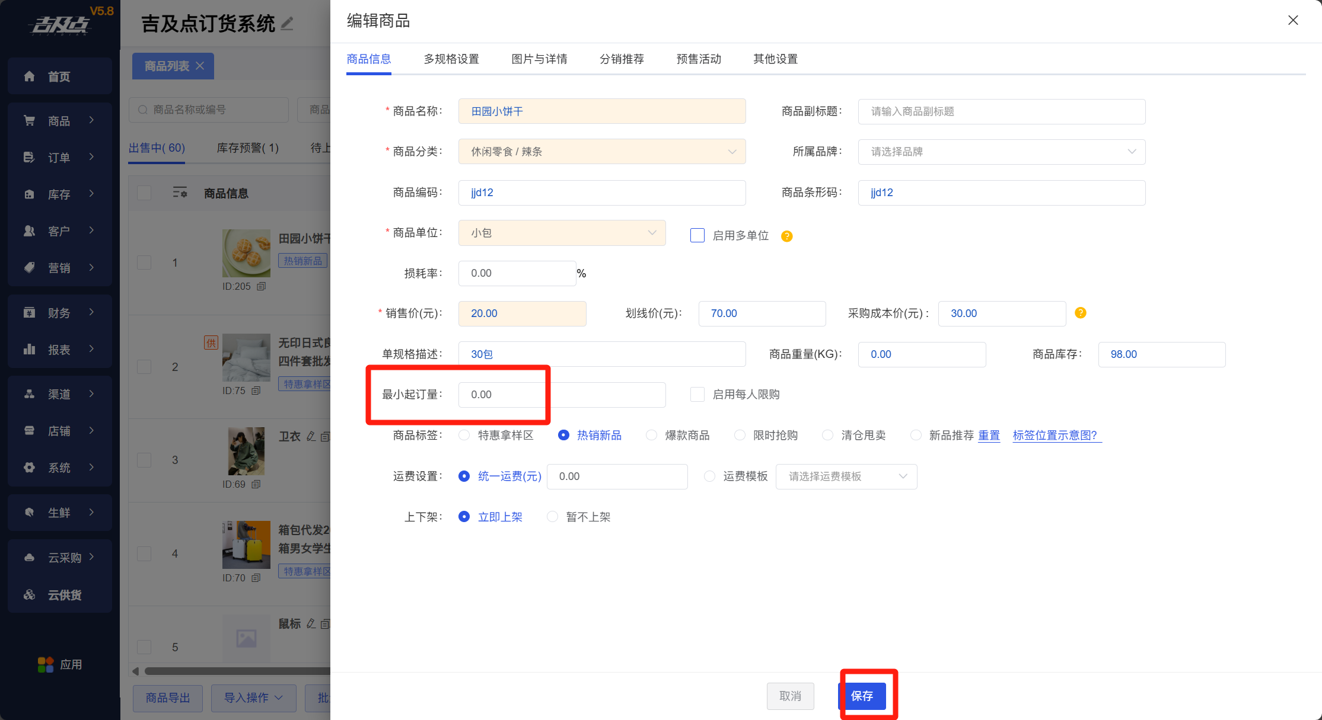
Task: Select the 暂不上架 radio option
Action: (552, 517)
